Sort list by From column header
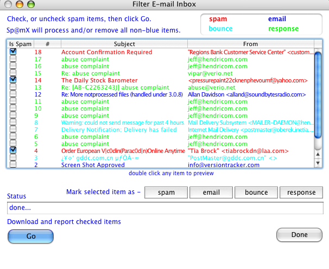The height and width of the screenshot is (269, 329). tap(250, 44)
